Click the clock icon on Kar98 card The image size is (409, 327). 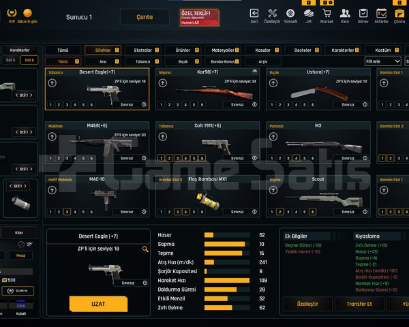coord(254,104)
